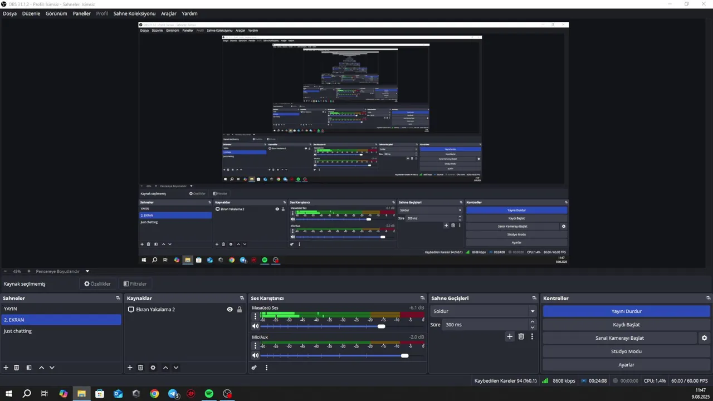Click Yayını Durdur to stop streaming
713x401 pixels.
pos(626,311)
